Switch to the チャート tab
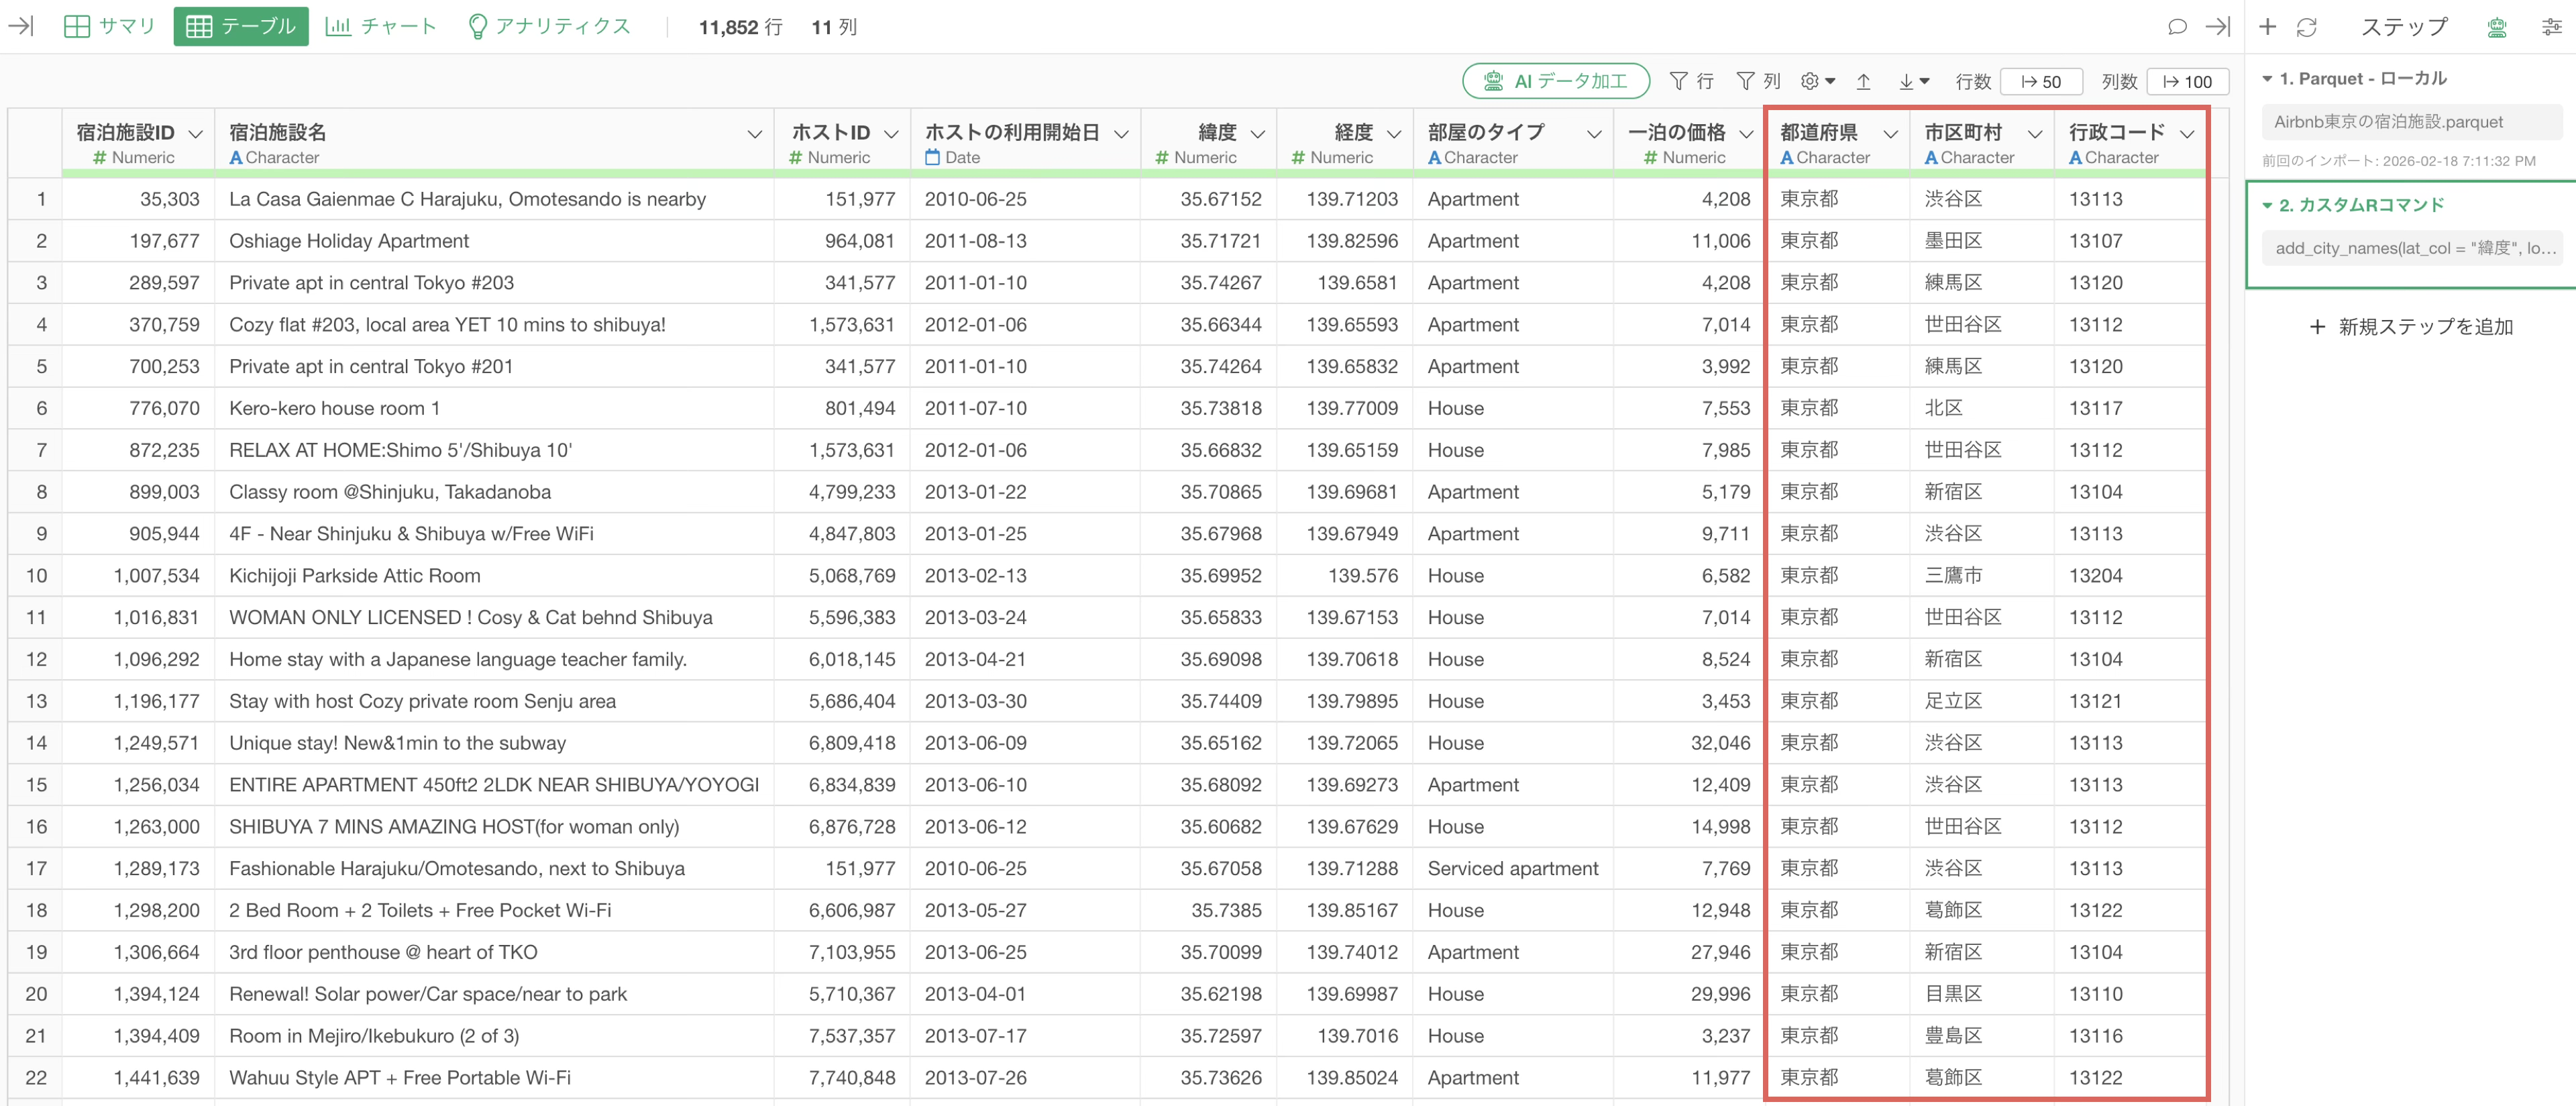Image resolution: width=2576 pixels, height=1106 pixels. (x=381, y=26)
